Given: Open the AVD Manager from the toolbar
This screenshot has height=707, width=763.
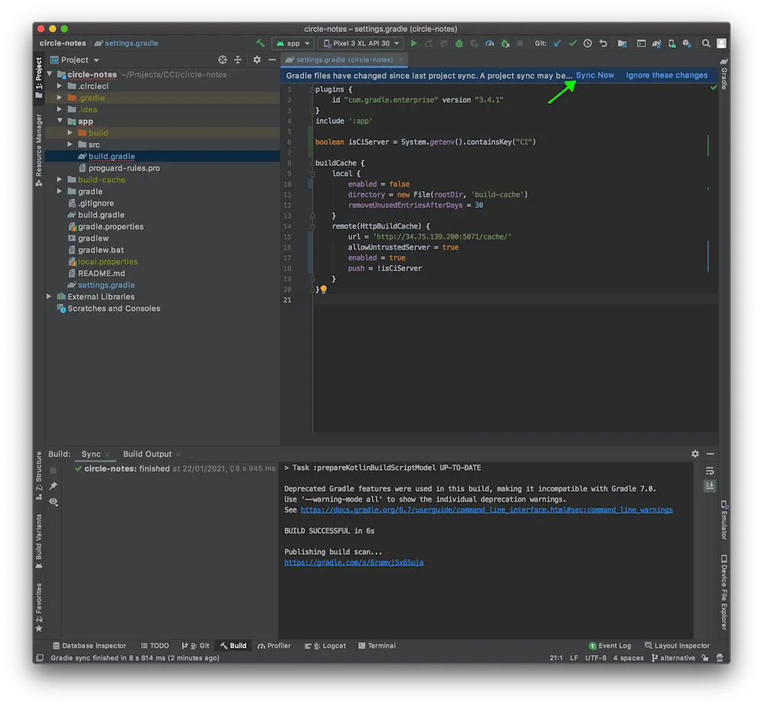Looking at the screenshot, I should [x=642, y=43].
